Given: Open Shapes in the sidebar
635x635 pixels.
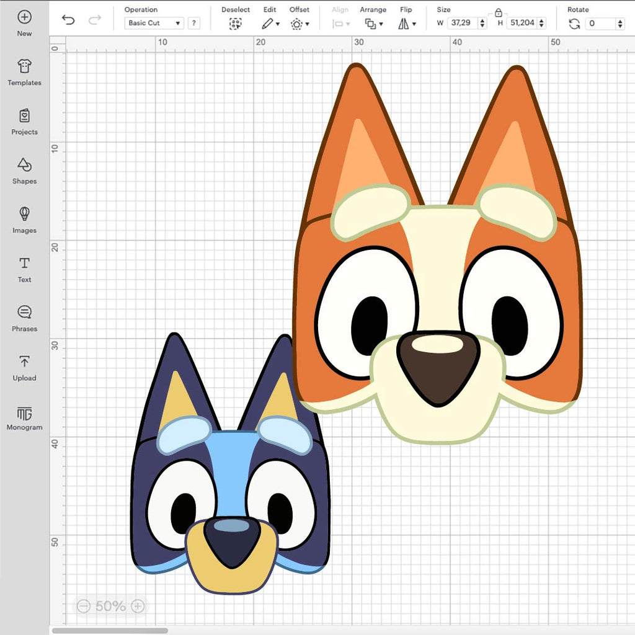Looking at the screenshot, I should 24,171.
